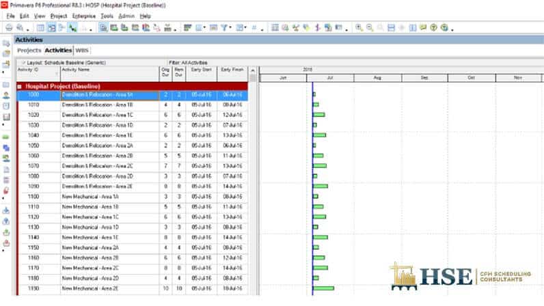Viewport: 544px width, 306px height.
Task: Open the dropdown arrow beside the Filter icon
Action: 232,28
